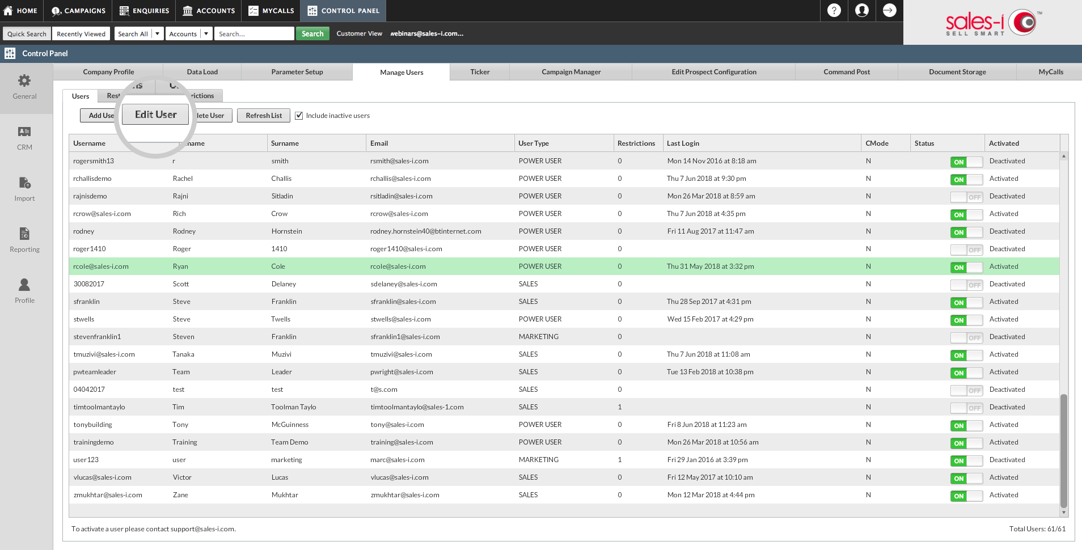
Task: Switch to Edit Prospect Configuration tab
Action: (x=714, y=72)
